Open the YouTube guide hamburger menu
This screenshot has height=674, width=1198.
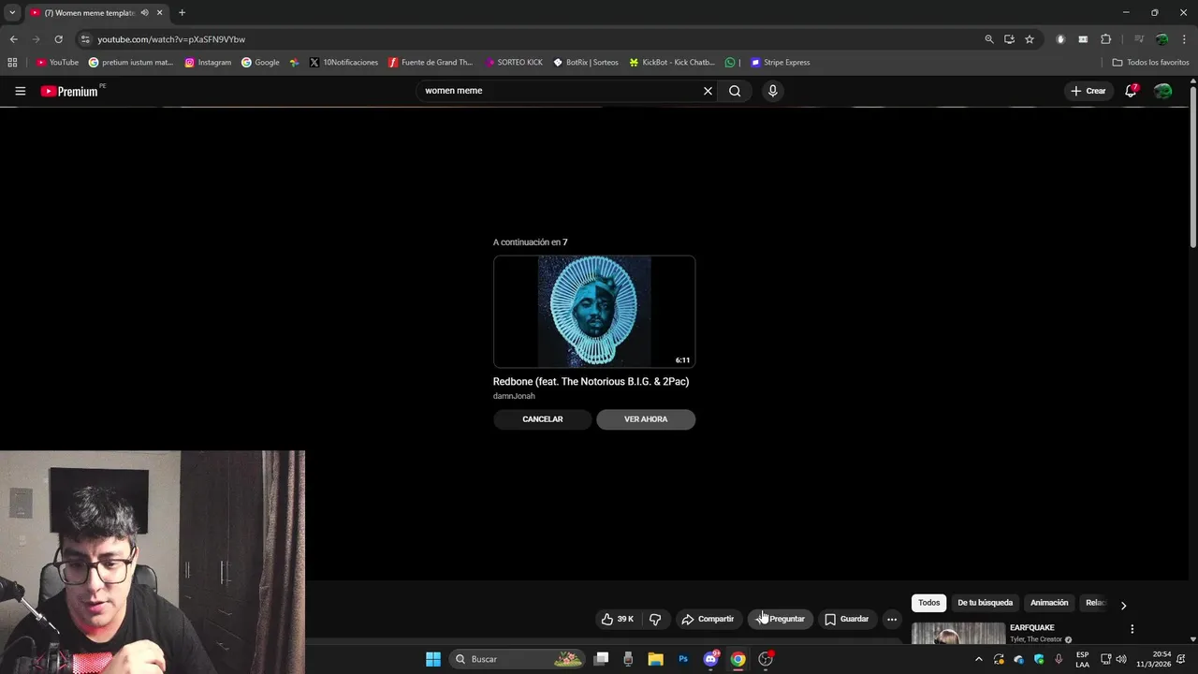coord(20,91)
